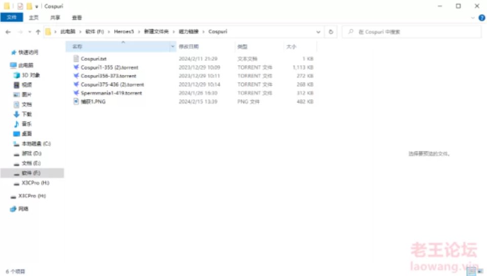Open 本地磁盘 (C:) drive in sidebar

36,144
